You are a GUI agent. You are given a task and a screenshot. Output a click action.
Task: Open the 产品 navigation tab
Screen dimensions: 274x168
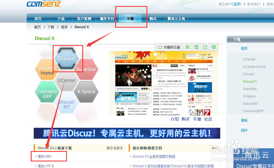coord(61,19)
